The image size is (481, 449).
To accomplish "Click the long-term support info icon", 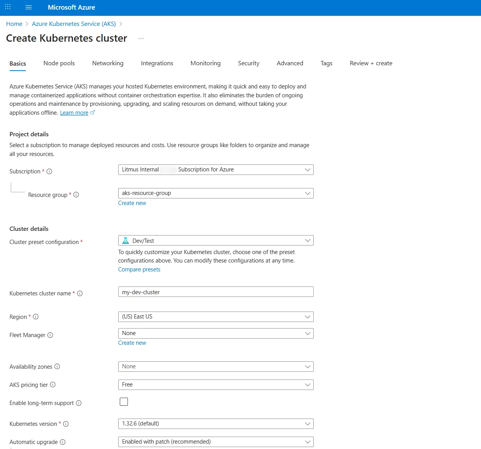I will tap(79, 403).
